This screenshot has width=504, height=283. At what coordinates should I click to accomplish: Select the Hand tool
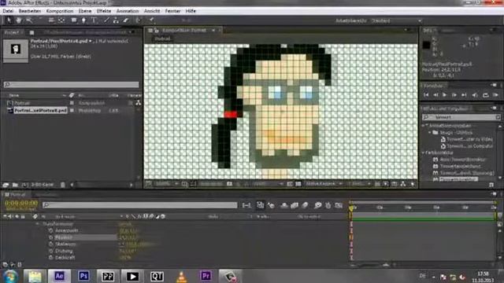point(19,20)
